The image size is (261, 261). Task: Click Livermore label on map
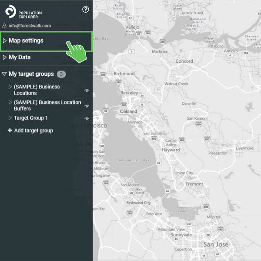point(244,148)
